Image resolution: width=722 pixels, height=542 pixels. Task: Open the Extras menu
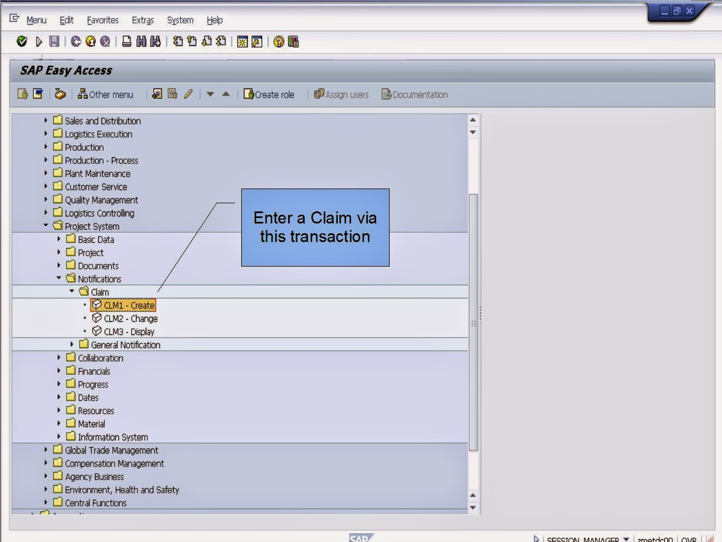coord(143,20)
